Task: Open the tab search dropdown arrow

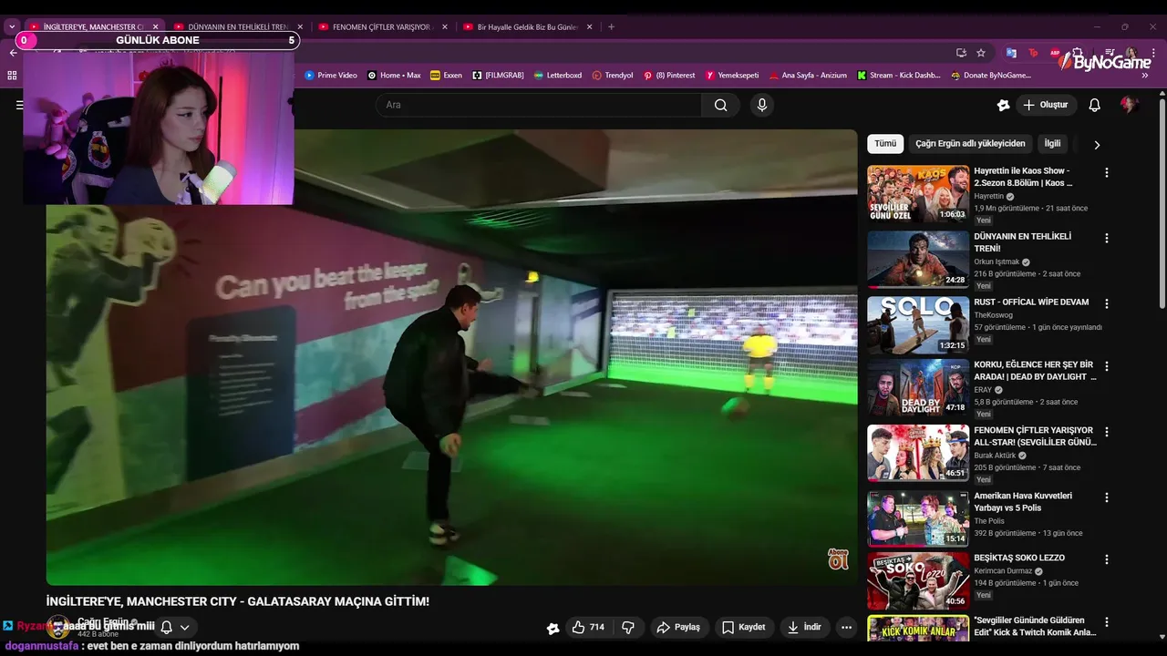Action: click(12, 27)
